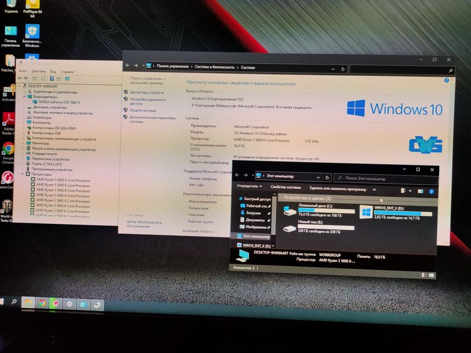Click Back arrow in Device Manager toolbar

pos(20,78)
